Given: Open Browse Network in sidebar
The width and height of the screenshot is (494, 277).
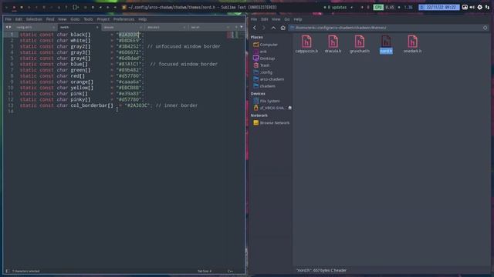Looking at the screenshot, I should coord(271,123).
